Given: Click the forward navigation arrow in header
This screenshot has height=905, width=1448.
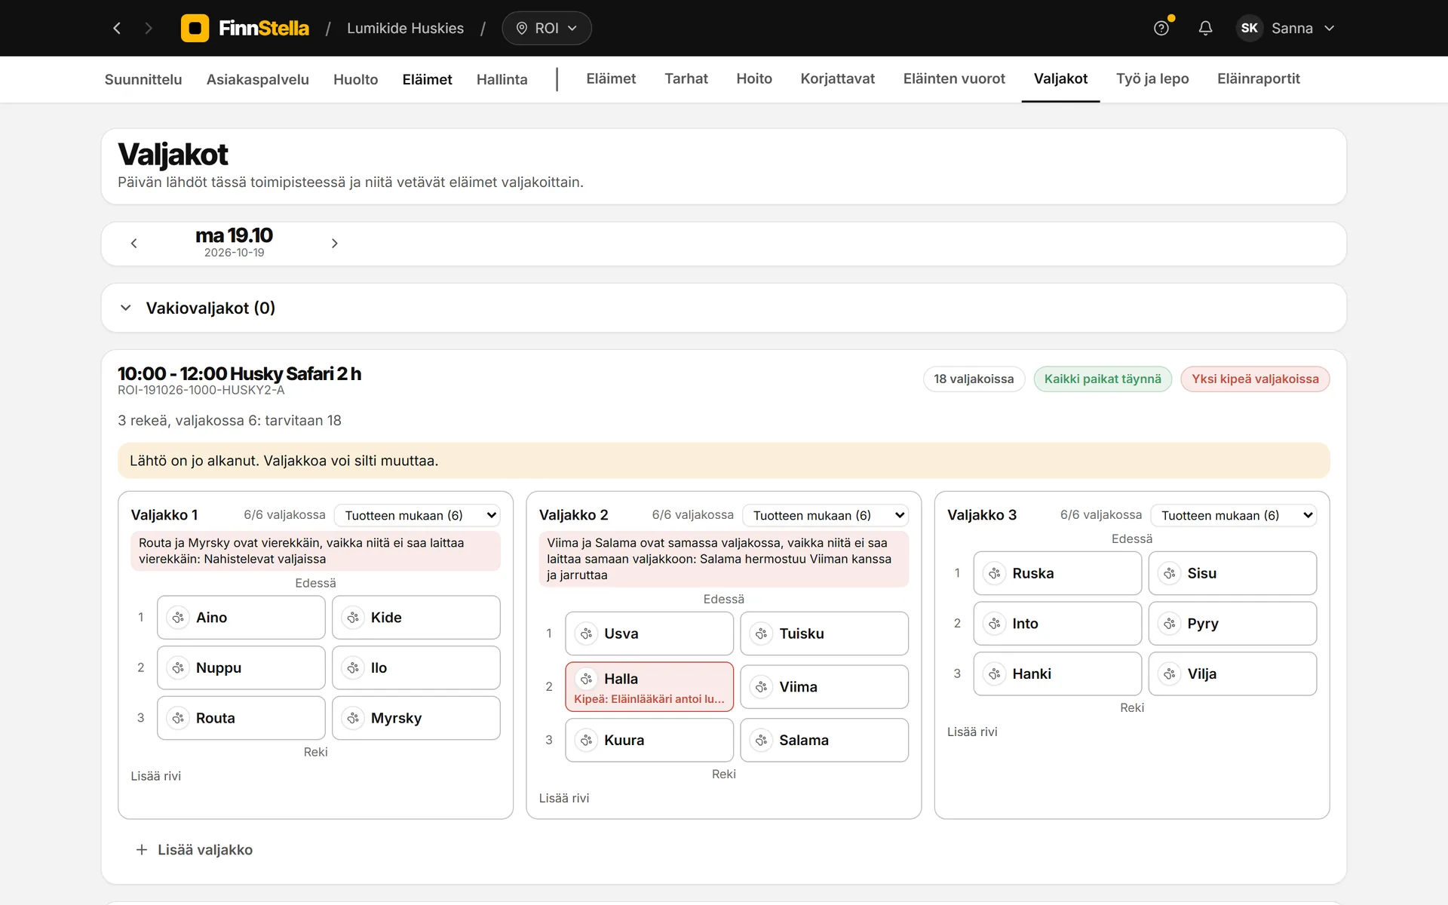Looking at the screenshot, I should tap(149, 28).
